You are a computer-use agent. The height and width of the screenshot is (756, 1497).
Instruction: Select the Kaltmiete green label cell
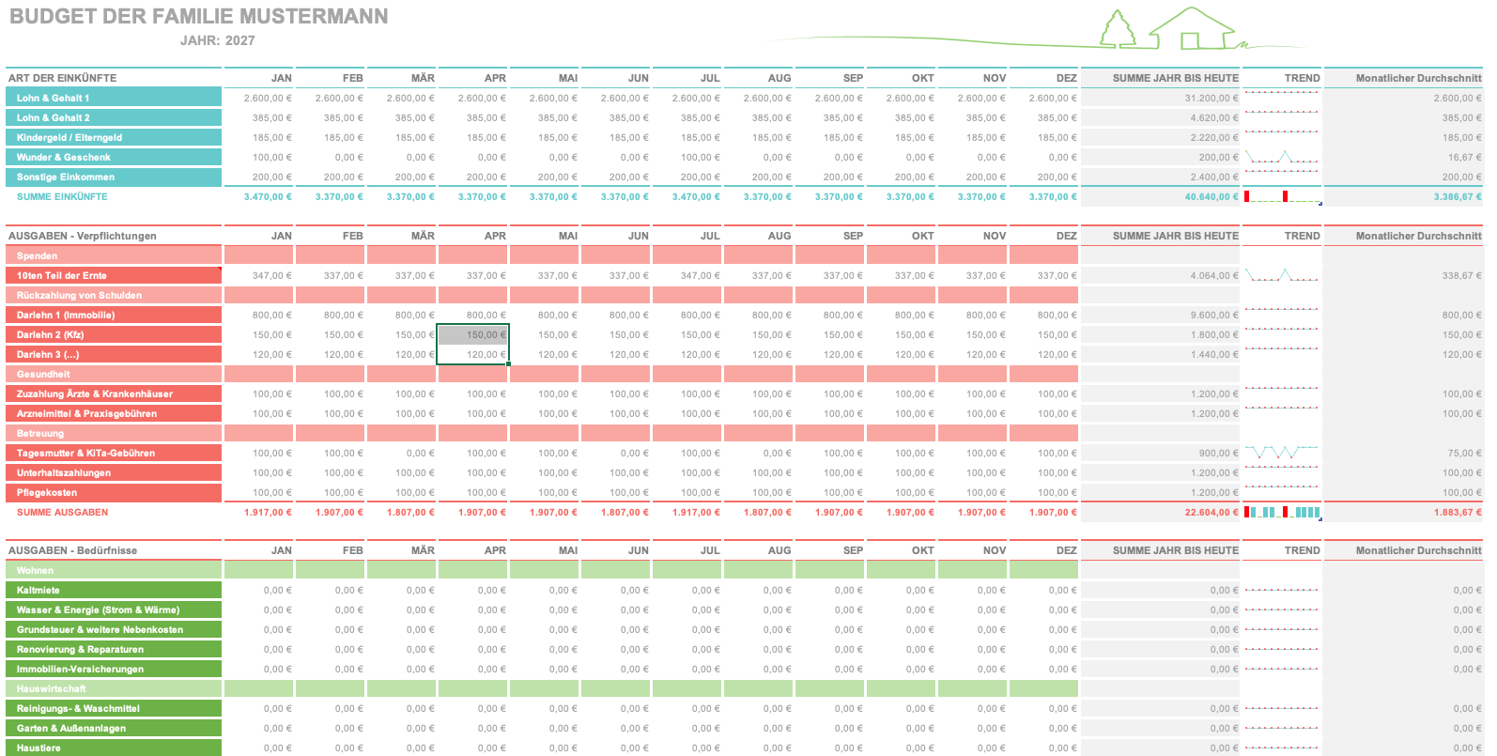[114, 590]
